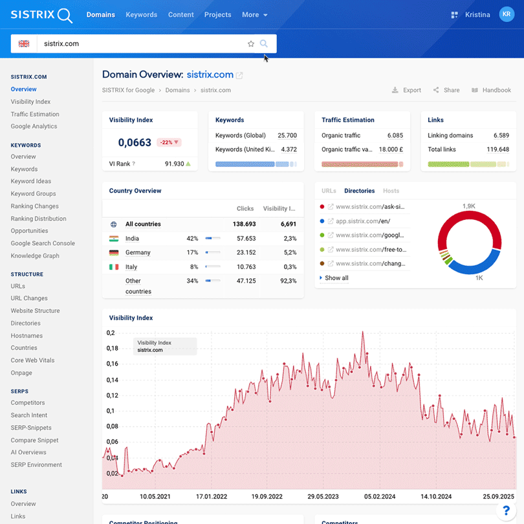Open Google Search Console sidebar link
Viewport: 524px width, 524px height.
(43, 243)
